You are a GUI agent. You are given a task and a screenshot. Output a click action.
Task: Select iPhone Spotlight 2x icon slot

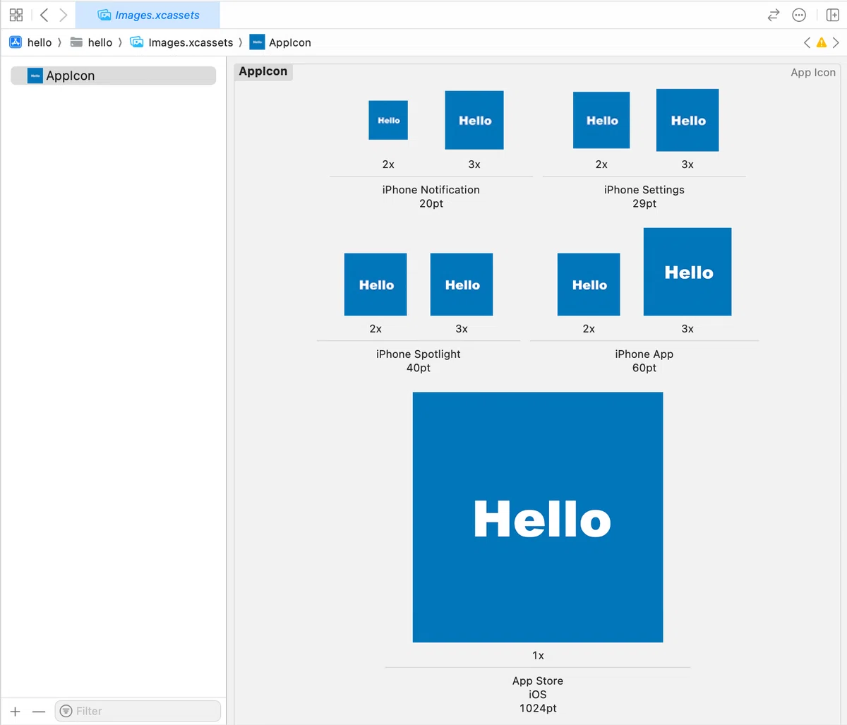click(376, 284)
